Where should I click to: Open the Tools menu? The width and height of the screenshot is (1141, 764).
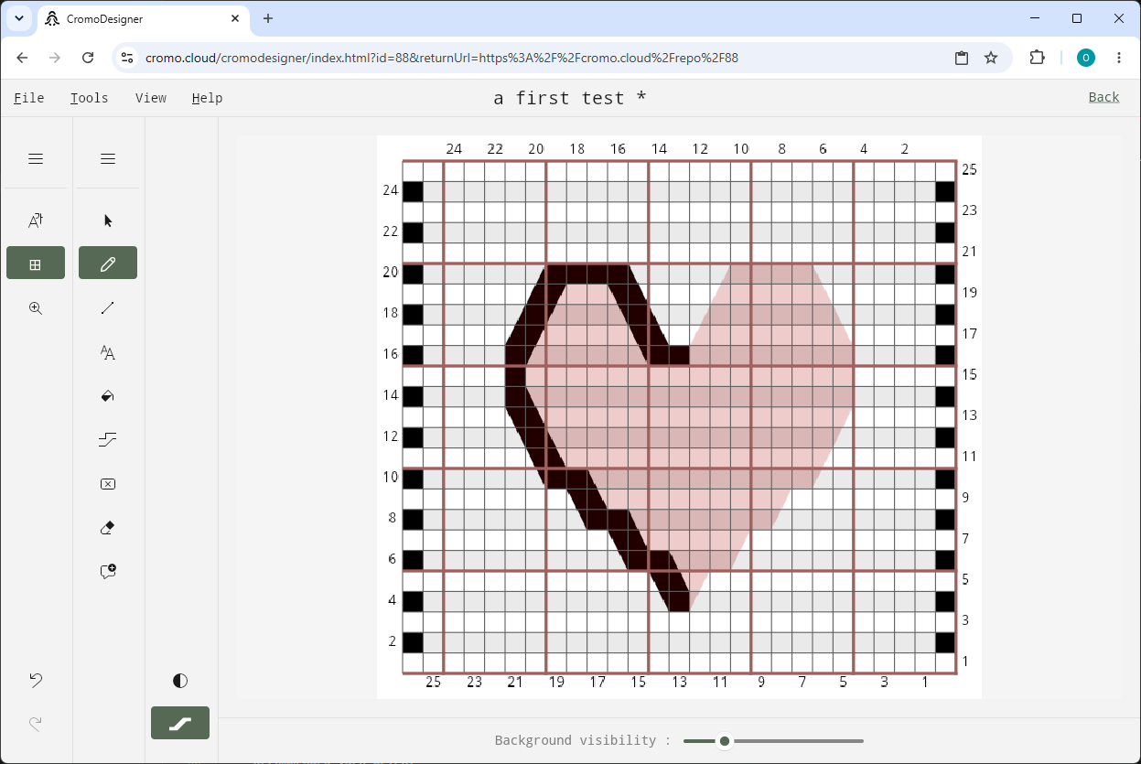tap(89, 98)
